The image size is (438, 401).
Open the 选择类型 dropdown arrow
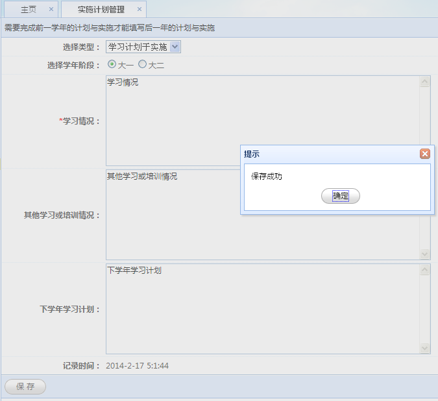click(175, 47)
